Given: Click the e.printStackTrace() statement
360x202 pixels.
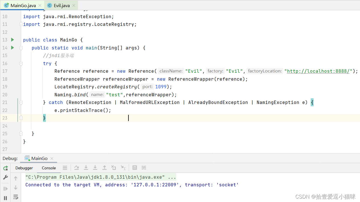Looking at the screenshot, I should click(x=83, y=110).
